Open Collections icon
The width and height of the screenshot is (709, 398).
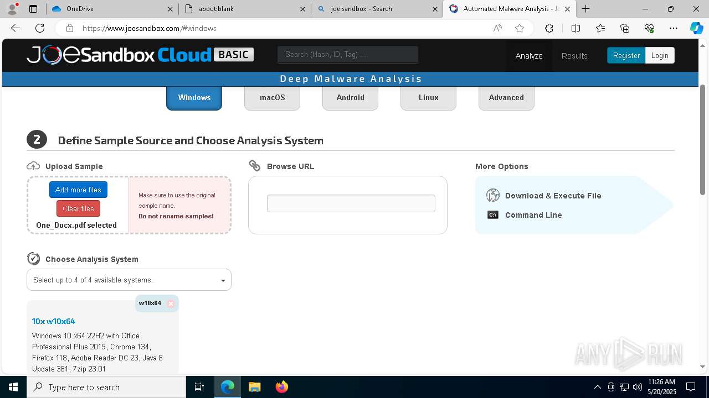[x=625, y=28]
